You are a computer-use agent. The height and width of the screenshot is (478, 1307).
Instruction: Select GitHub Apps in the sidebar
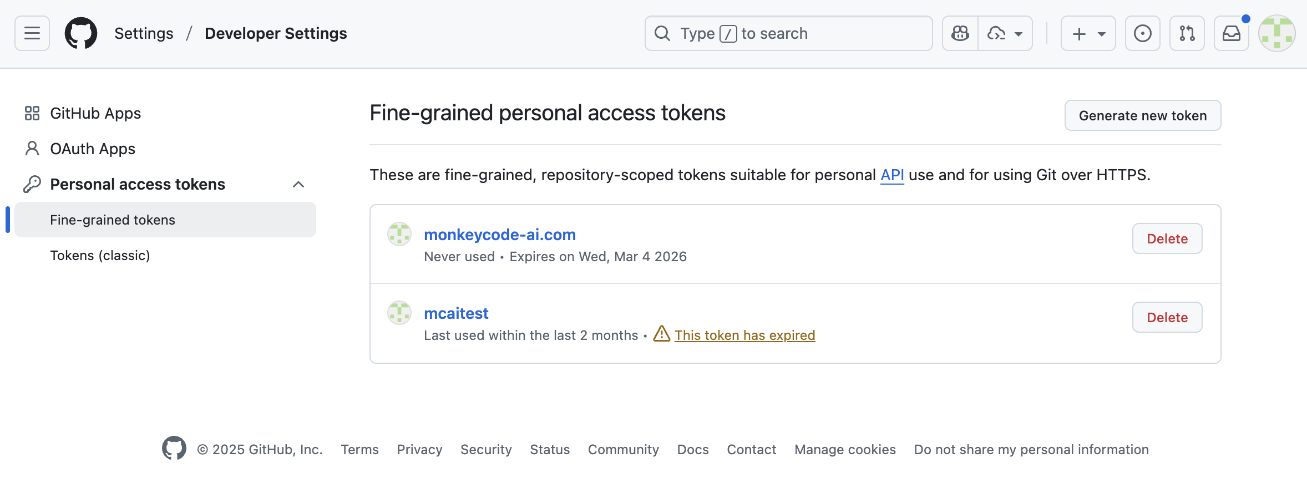[x=95, y=113]
